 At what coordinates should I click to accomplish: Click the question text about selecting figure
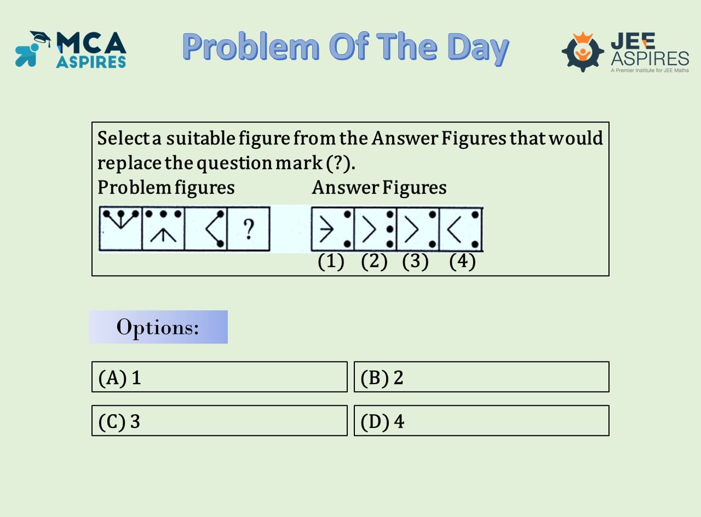pyautogui.click(x=350, y=149)
